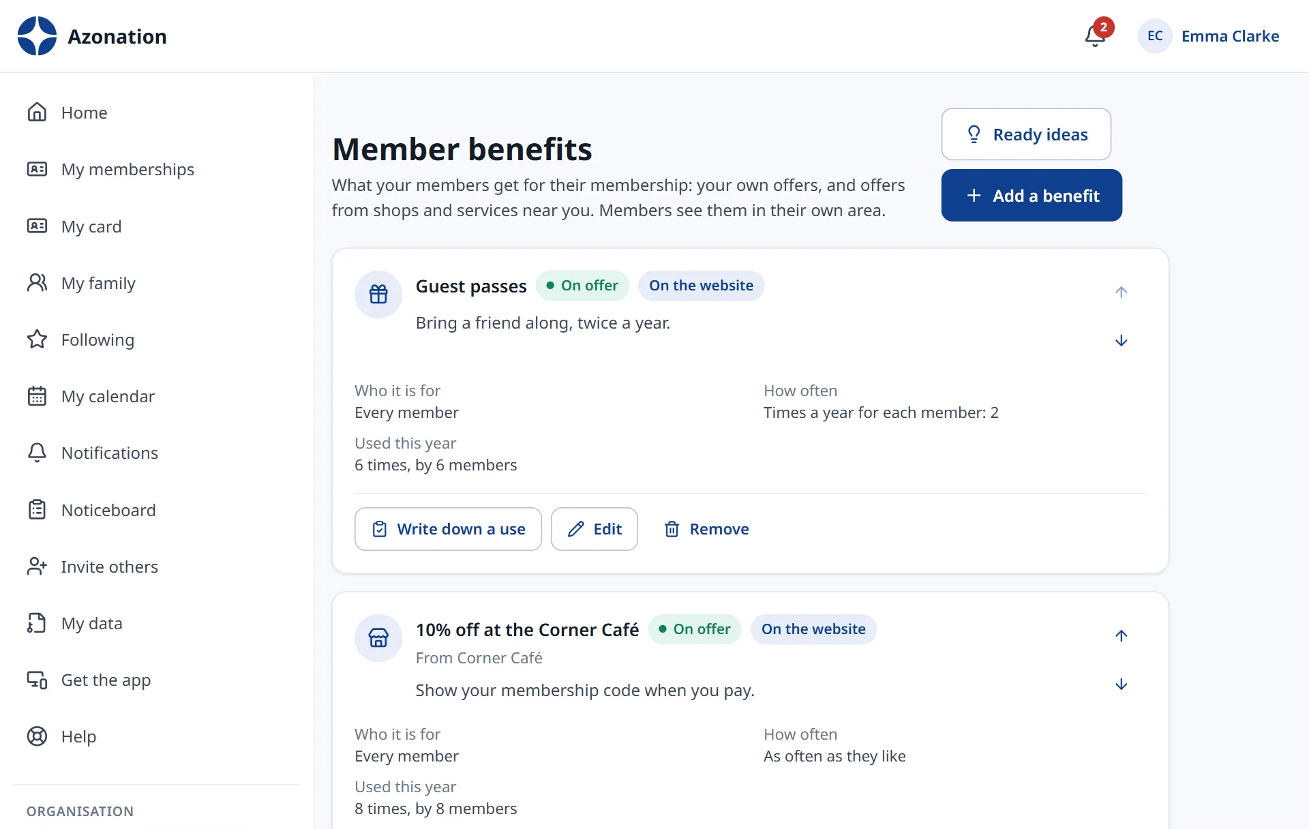Click 'Times a year for each member: 2'

coord(881,412)
